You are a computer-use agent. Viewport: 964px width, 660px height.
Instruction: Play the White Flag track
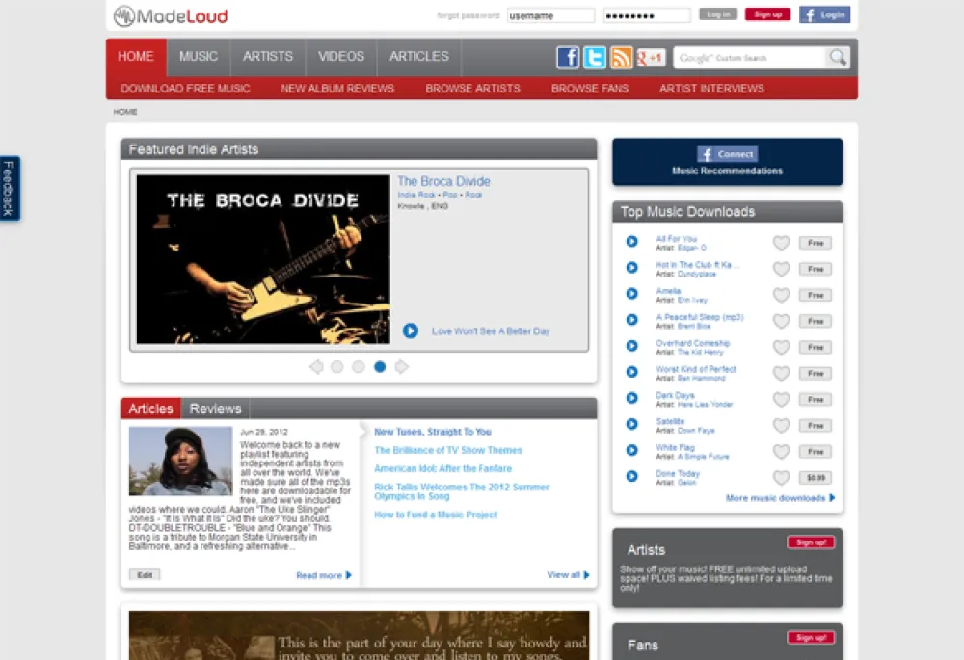tap(631, 450)
